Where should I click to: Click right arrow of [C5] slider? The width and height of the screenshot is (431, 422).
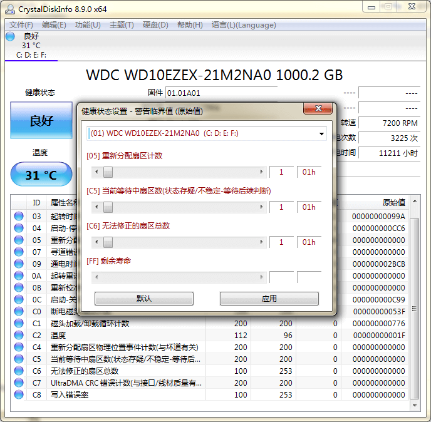pos(261,207)
